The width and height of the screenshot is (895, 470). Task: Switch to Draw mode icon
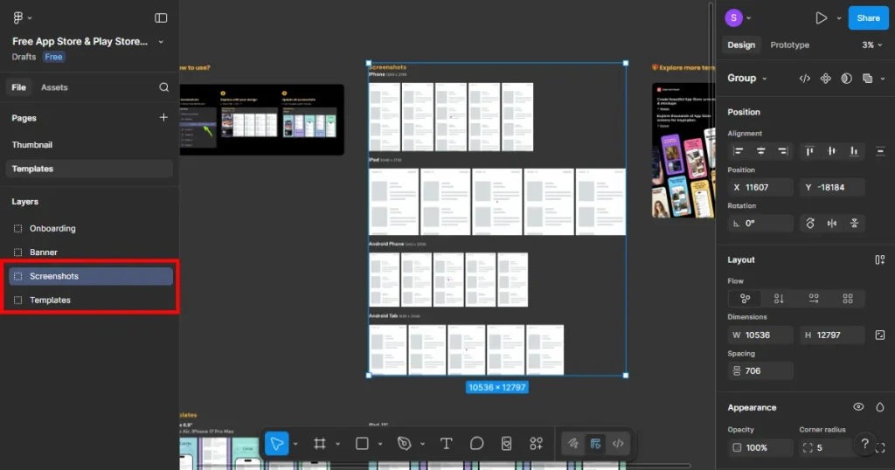(x=573, y=444)
